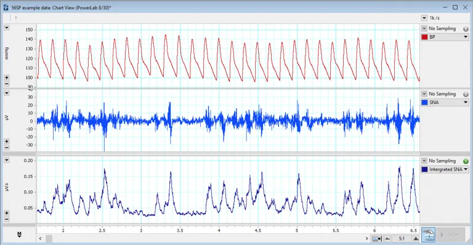473x245 pixels.
Task: Click the blue SNA channel color swatch
Action: coord(425,102)
